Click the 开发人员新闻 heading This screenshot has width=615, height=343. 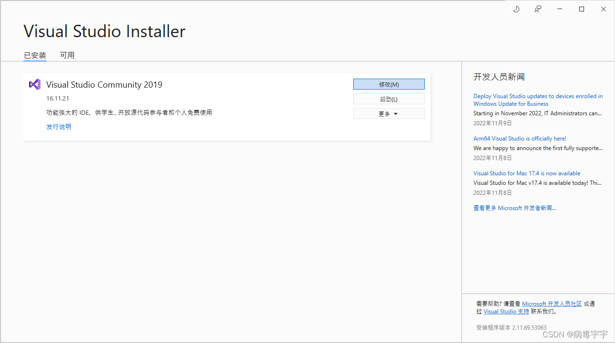[x=499, y=77]
